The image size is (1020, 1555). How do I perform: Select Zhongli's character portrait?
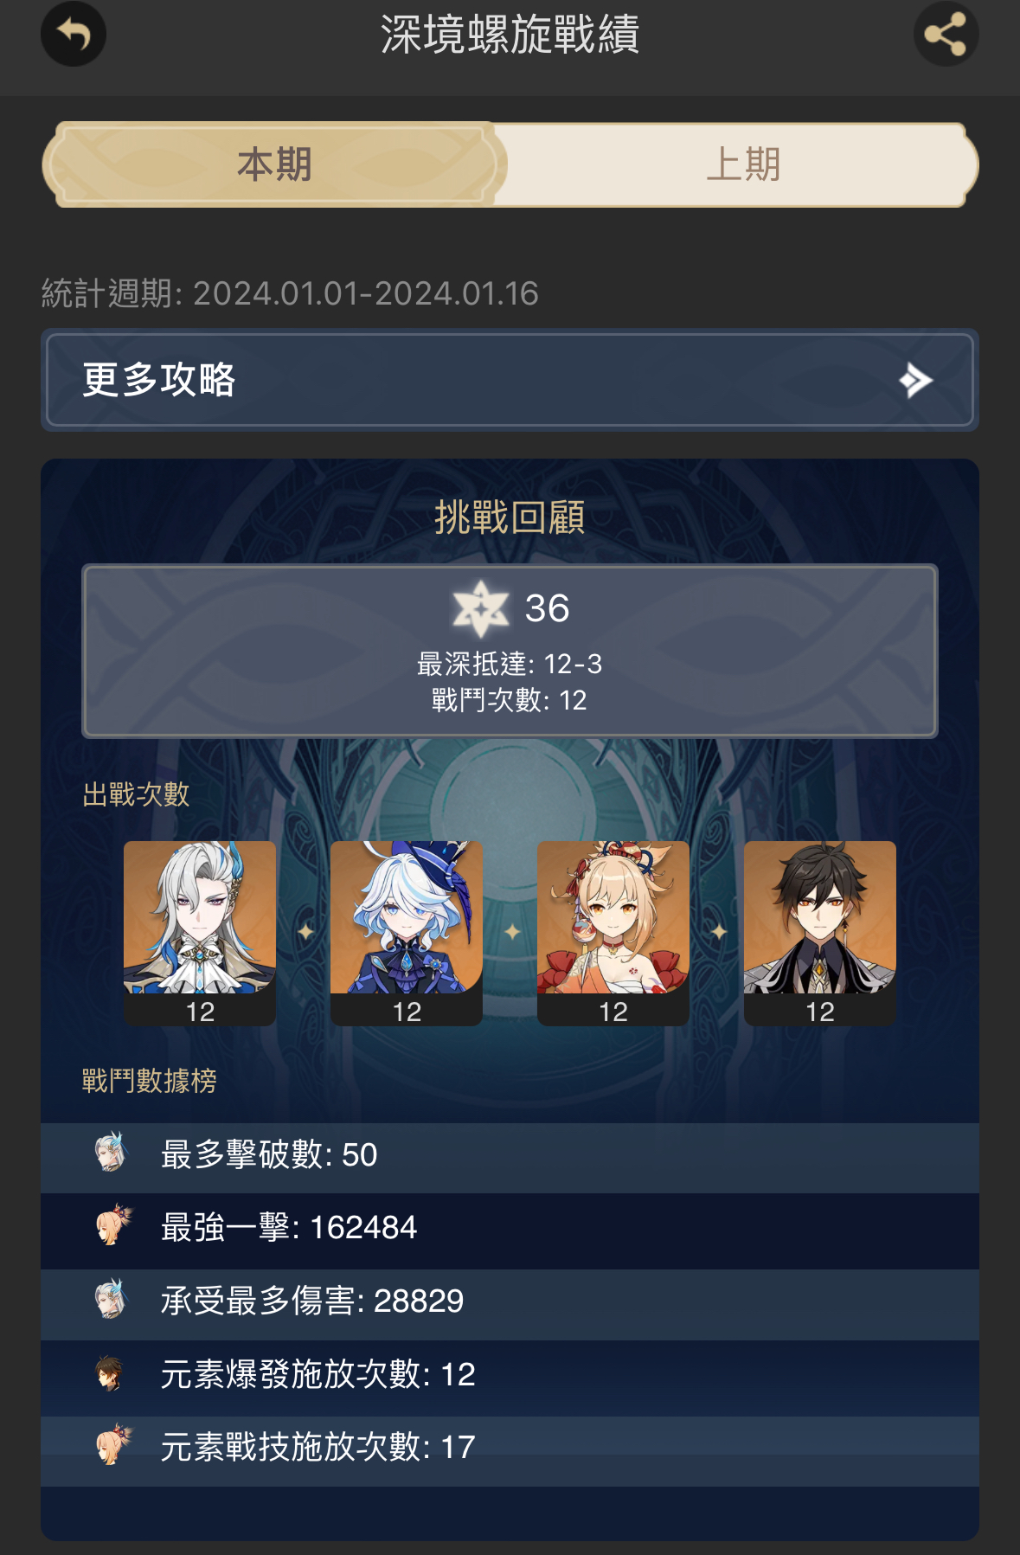point(820,933)
